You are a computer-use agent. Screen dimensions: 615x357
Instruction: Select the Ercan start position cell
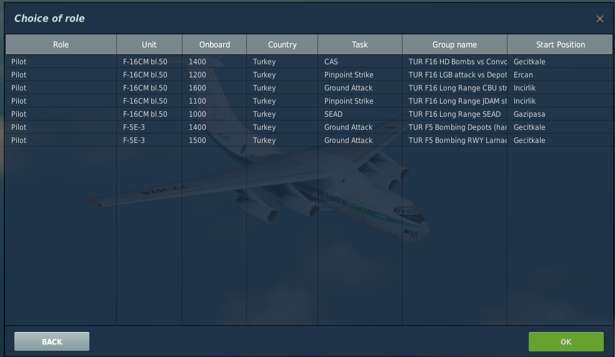523,75
